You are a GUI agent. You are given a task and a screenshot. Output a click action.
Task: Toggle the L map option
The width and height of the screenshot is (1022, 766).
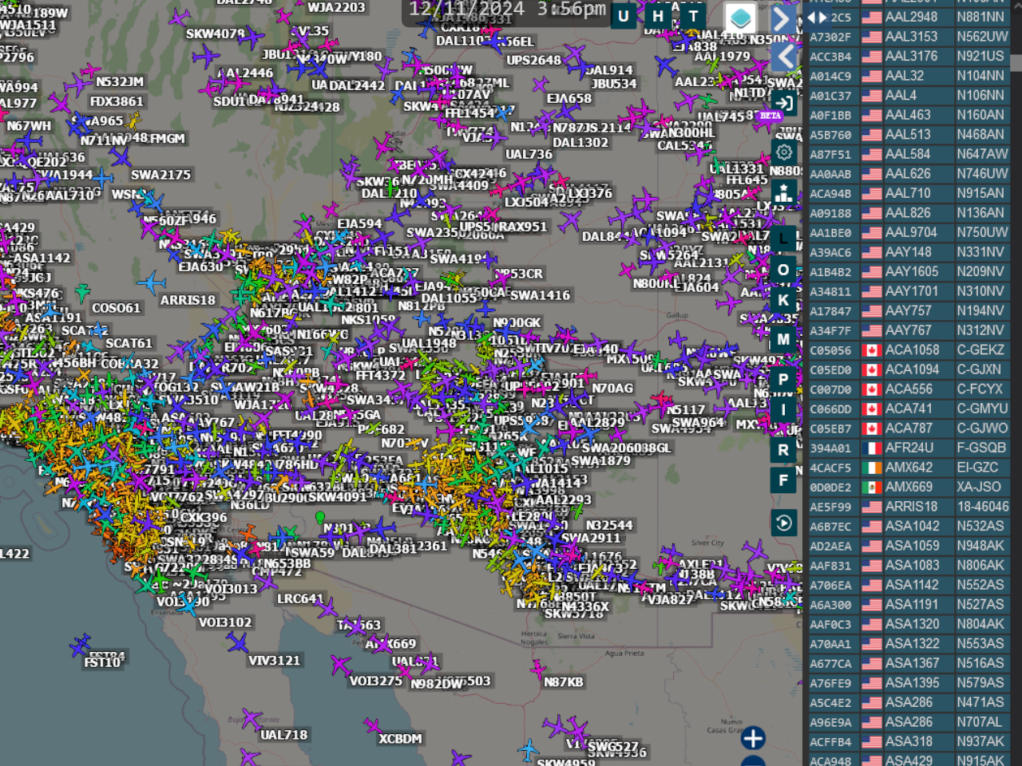(x=783, y=239)
